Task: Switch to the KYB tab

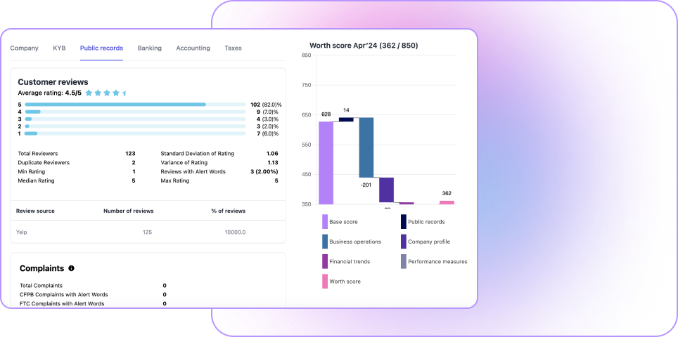Action: [59, 48]
